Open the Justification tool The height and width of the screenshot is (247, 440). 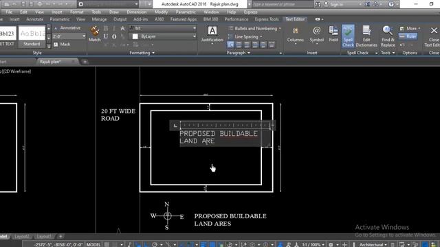[x=212, y=34]
